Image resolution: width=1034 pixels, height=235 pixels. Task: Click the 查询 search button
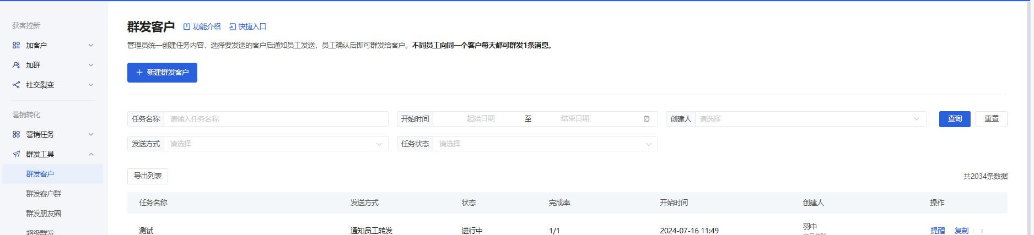tap(955, 119)
